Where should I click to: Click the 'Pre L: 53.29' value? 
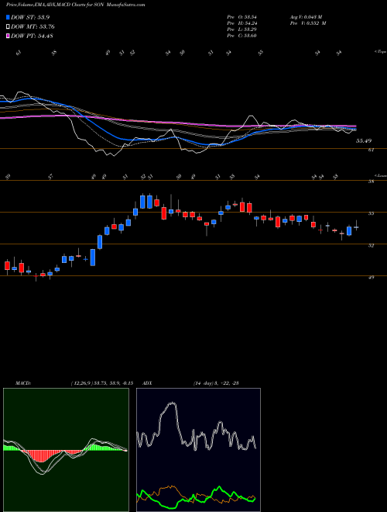click(242, 29)
